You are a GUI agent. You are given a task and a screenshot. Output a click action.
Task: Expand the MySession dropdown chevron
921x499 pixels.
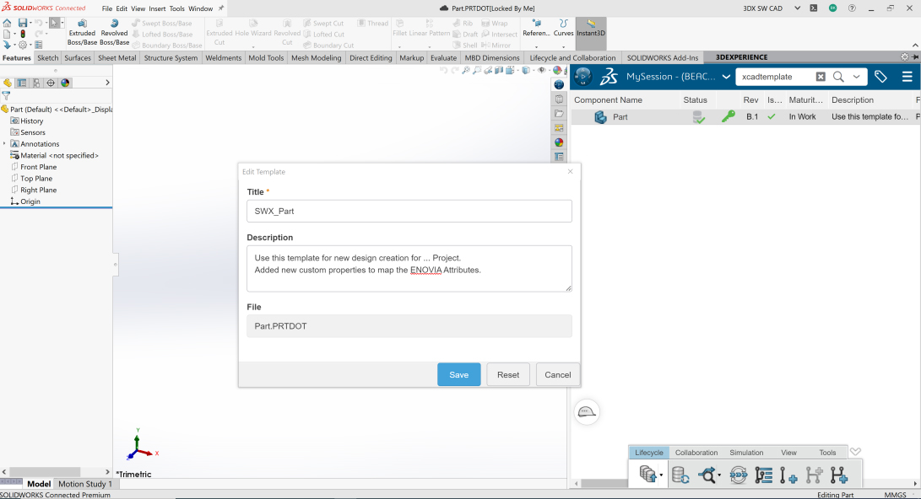tap(726, 77)
